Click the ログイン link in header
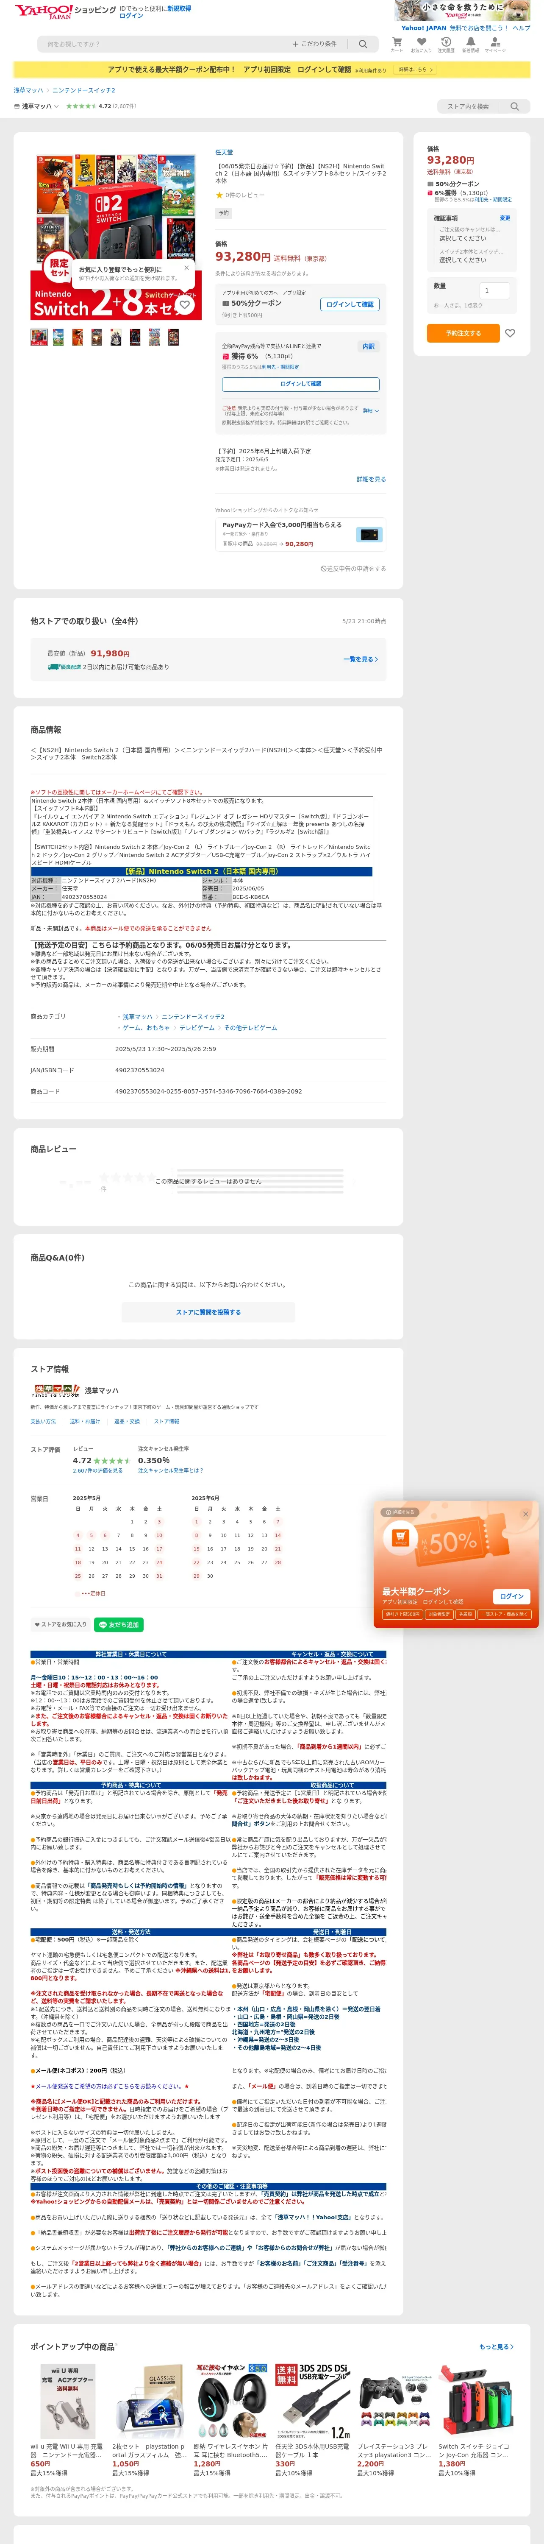The image size is (544, 2544). [x=131, y=16]
